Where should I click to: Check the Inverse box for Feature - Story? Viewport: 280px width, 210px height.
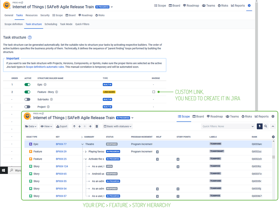click(x=154, y=92)
